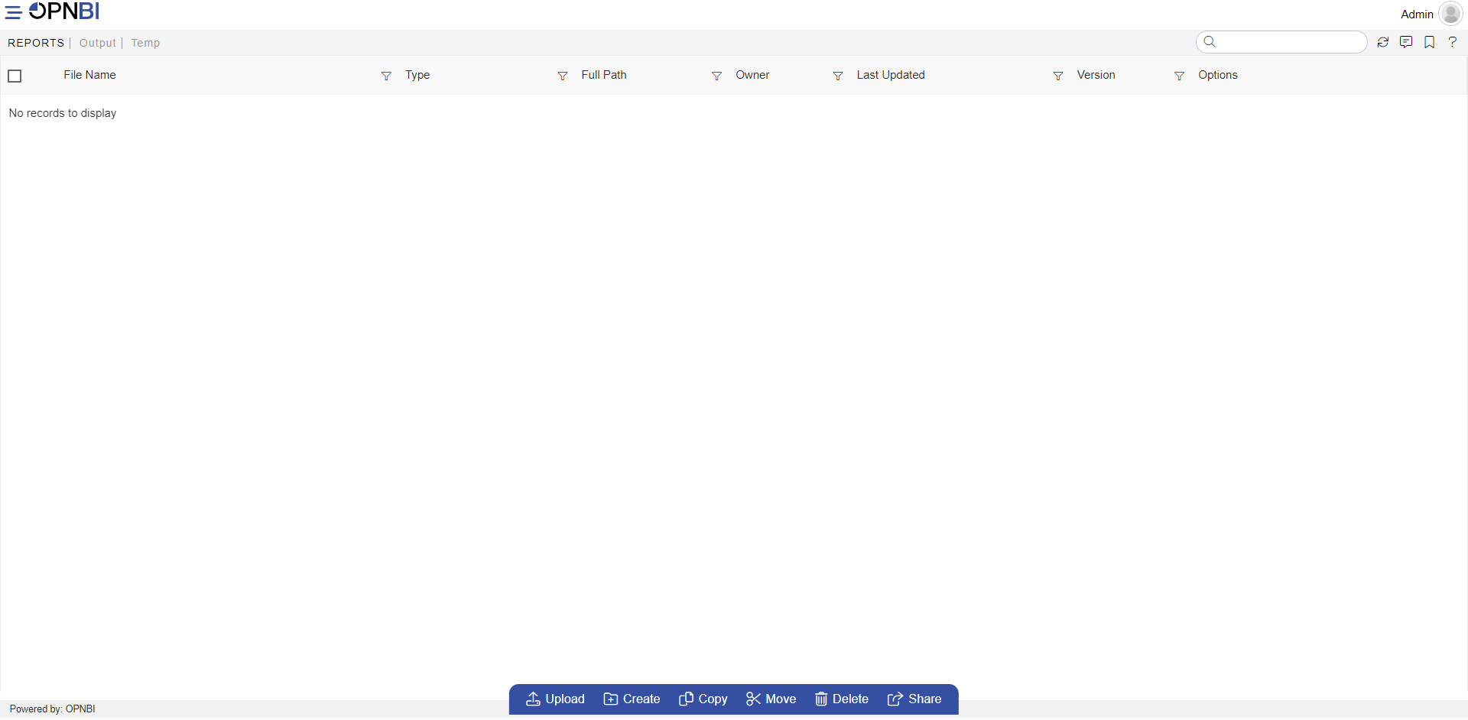
Task: Sort by Type header
Action: pyautogui.click(x=417, y=75)
